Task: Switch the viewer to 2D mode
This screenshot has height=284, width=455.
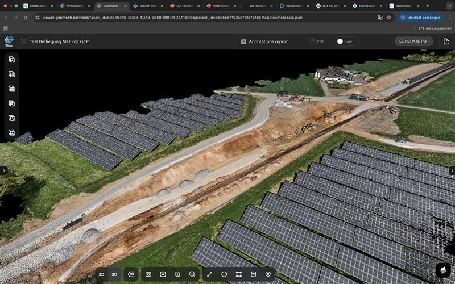Action: click(101, 274)
